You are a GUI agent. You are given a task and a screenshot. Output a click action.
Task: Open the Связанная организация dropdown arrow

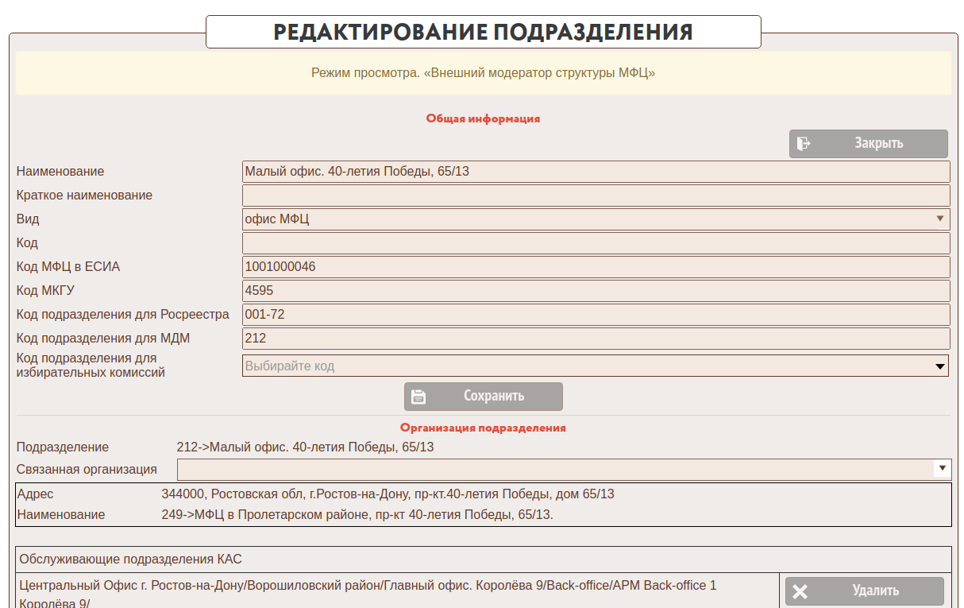point(942,468)
